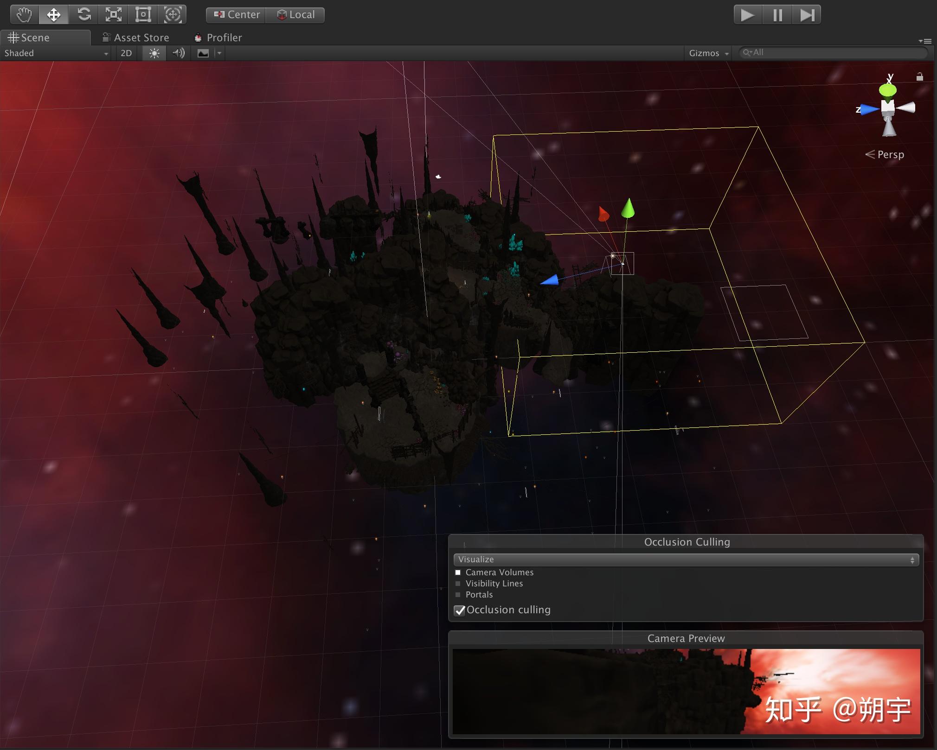Select the Rotate tool
937x750 pixels.
click(84, 15)
